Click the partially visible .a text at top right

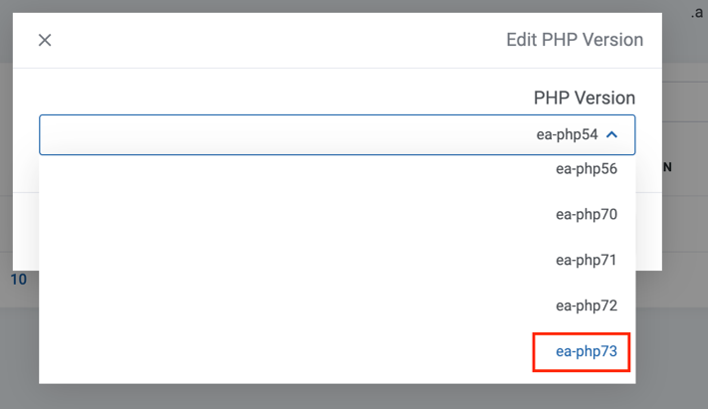(697, 13)
